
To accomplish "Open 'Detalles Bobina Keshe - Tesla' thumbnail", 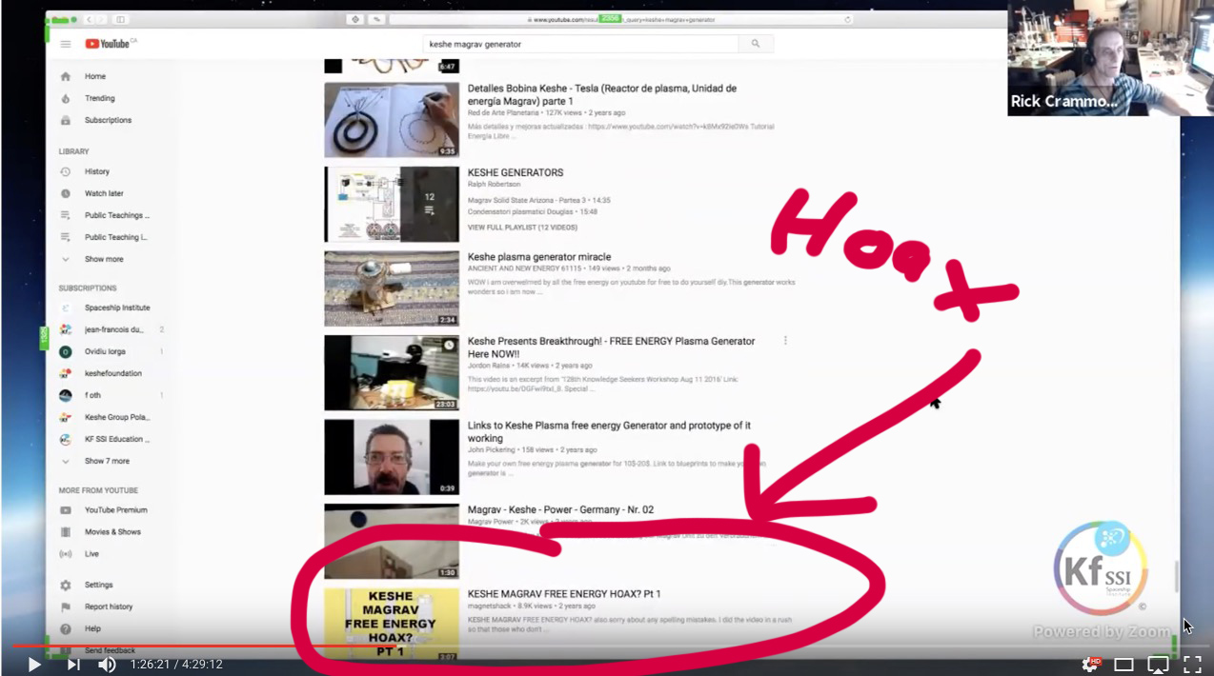I will [x=391, y=120].
